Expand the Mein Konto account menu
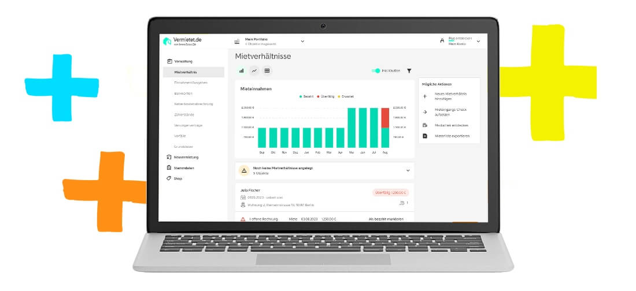This screenshot has width=636, height=291. [x=478, y=41]
